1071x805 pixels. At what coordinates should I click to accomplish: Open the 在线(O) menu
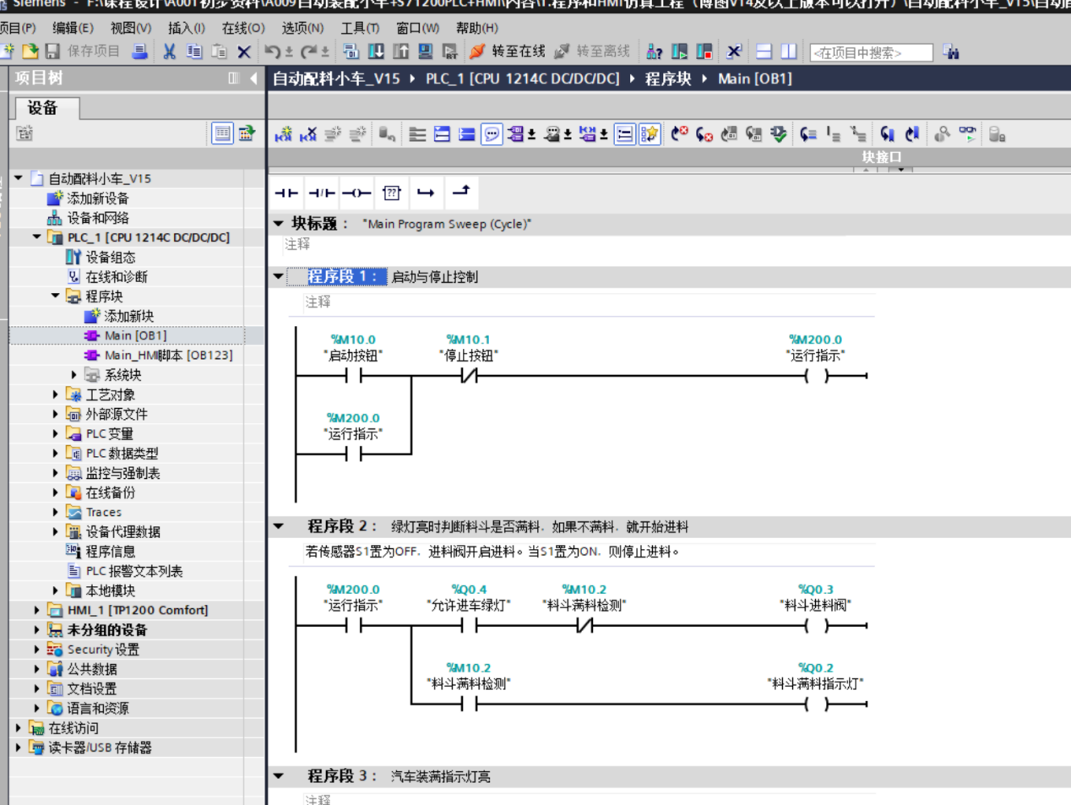click(243, 28)
